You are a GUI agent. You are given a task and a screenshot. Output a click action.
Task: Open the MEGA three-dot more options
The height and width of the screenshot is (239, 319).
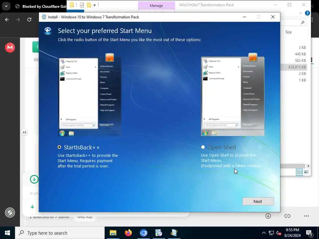click(x=307, y=216)
